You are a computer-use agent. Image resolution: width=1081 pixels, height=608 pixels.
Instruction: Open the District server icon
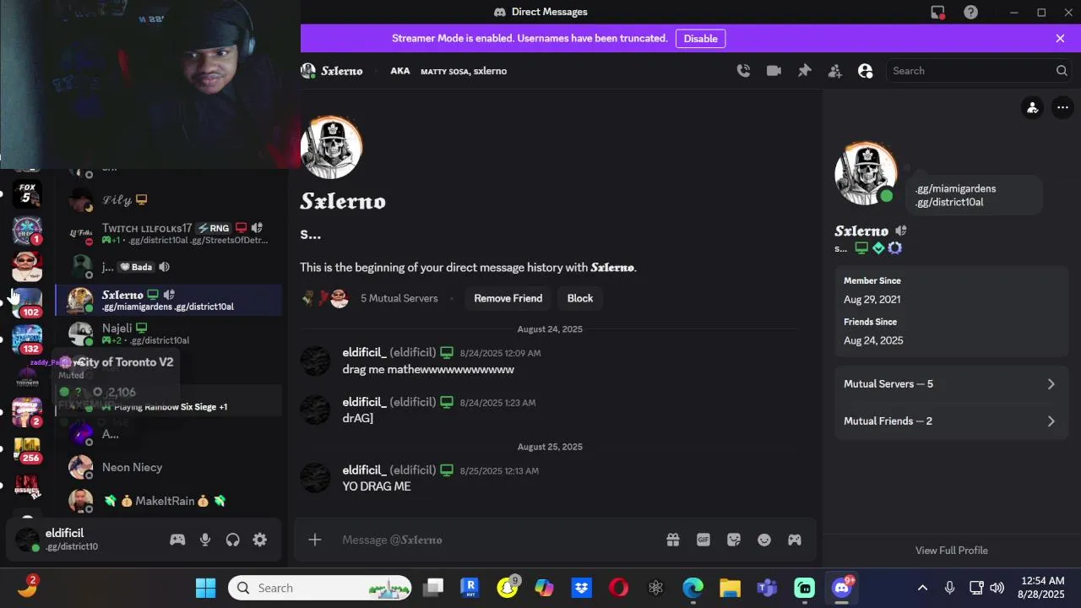point(27,486)
